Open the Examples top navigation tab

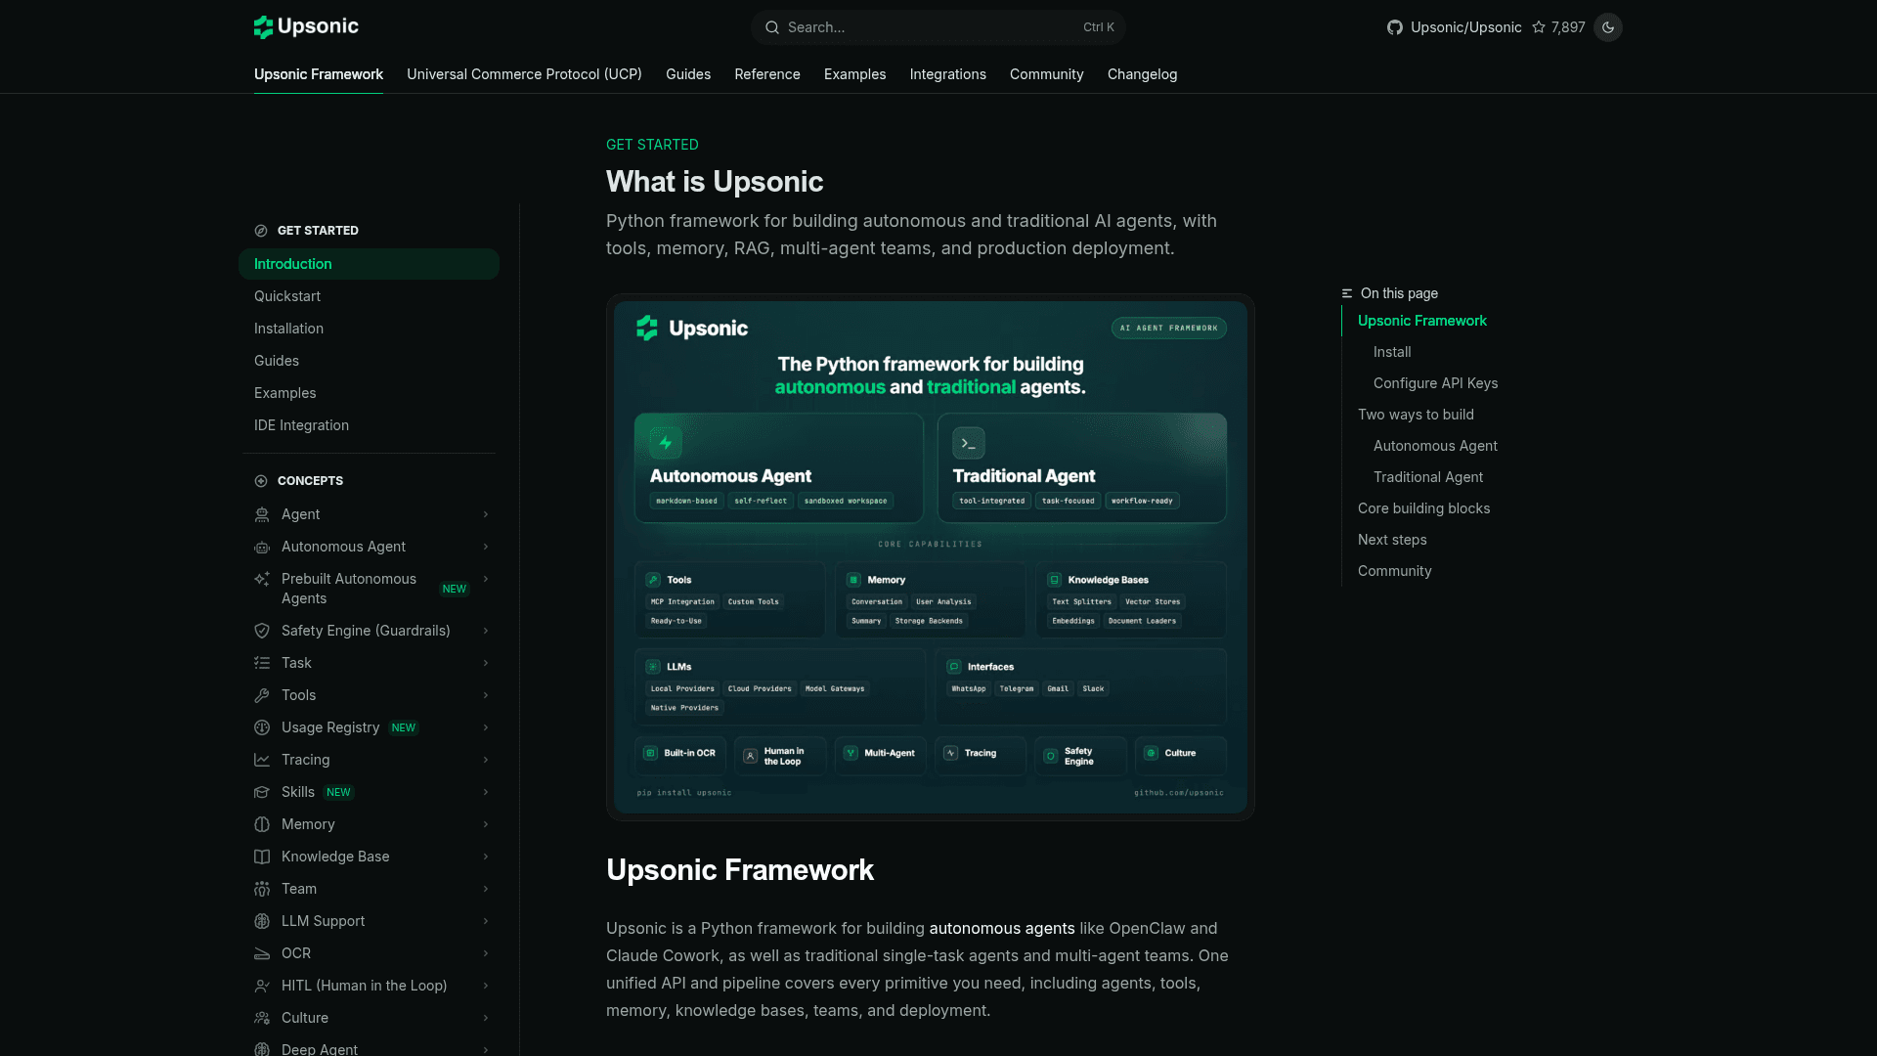[x=855, y=74]
